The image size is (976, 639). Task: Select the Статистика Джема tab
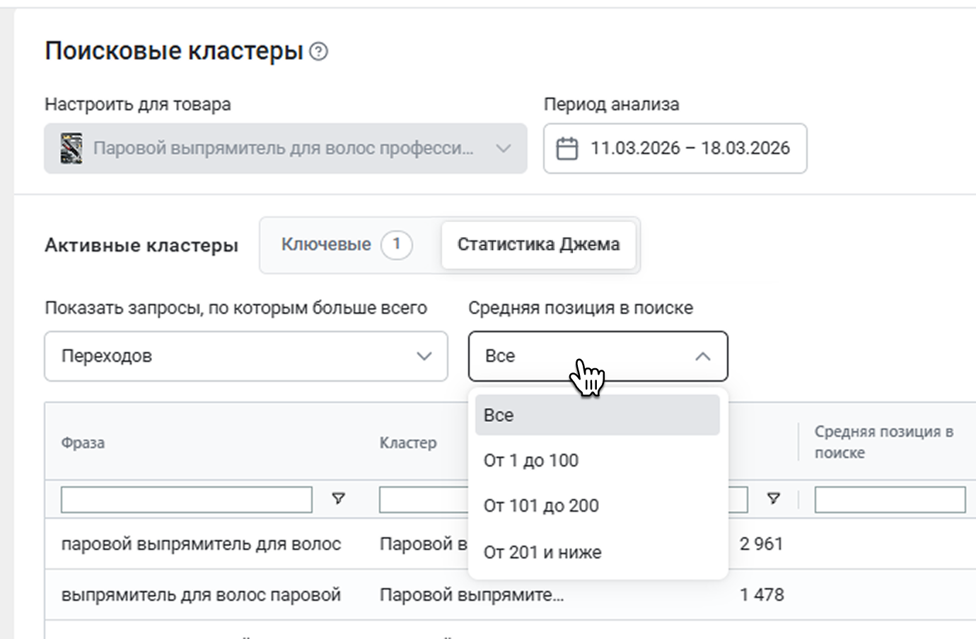[x=538, y=245]
